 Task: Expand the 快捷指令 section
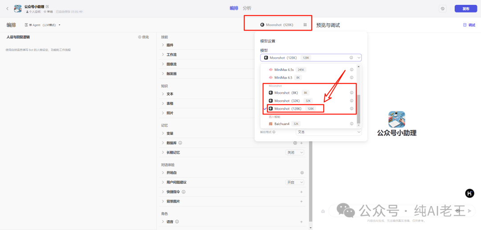tap(163, 192)
